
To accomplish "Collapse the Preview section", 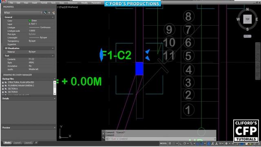I will pos(55,128).
